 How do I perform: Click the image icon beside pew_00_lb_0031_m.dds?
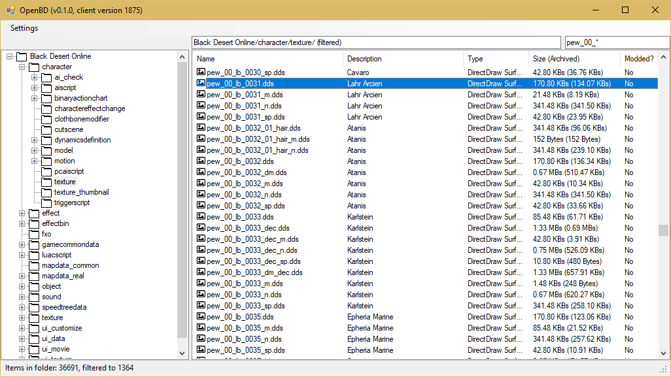pos(201,95)
